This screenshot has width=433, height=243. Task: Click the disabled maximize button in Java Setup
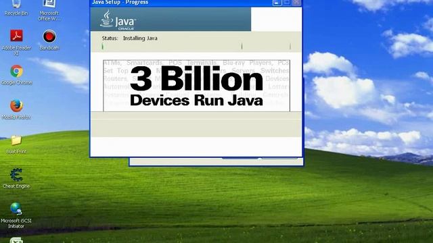click(287, 3)
